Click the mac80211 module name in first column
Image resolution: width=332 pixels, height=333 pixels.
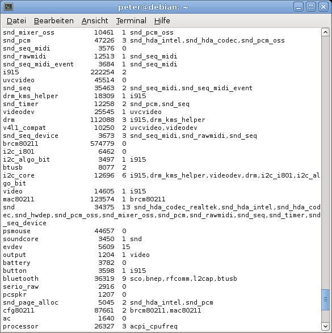click(x=19, y=199)
